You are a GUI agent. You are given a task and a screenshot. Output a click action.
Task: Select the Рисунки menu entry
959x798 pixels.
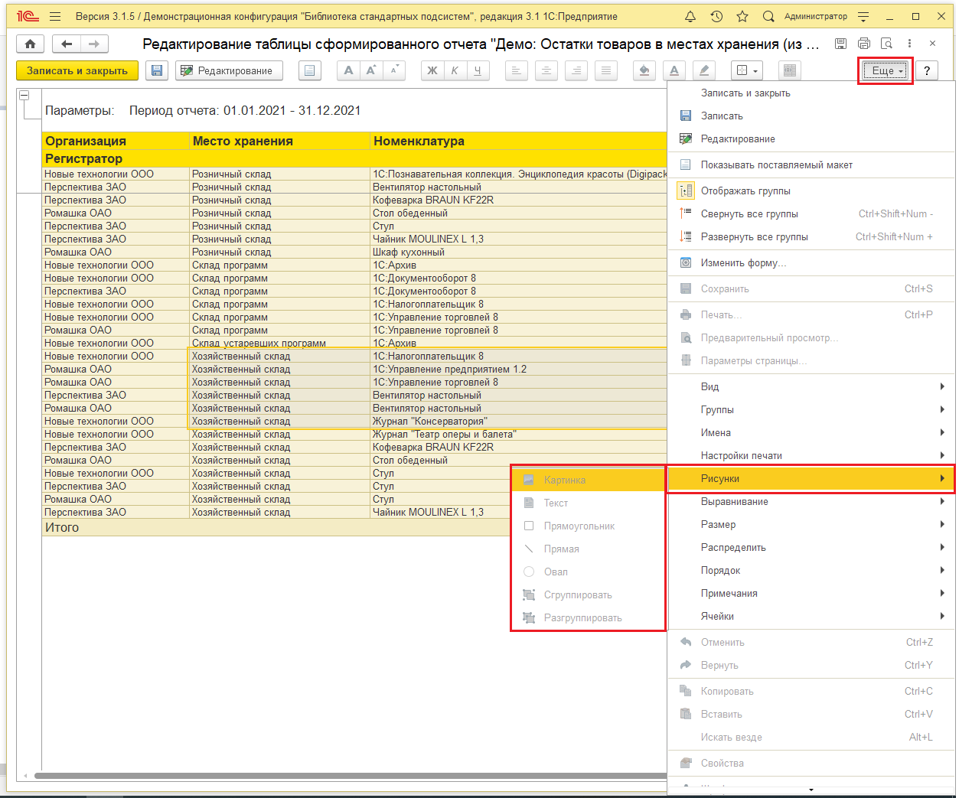click(811, 478)
